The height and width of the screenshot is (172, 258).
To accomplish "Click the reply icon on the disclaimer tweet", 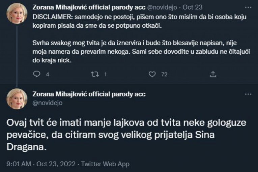I will tap(37, 74).
